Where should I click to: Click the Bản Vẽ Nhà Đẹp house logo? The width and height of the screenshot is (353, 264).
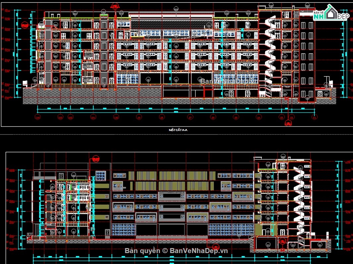point(330,13)
